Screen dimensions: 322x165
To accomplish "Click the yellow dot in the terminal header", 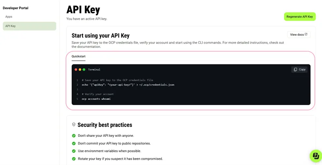I will click(x=80, y=70).
